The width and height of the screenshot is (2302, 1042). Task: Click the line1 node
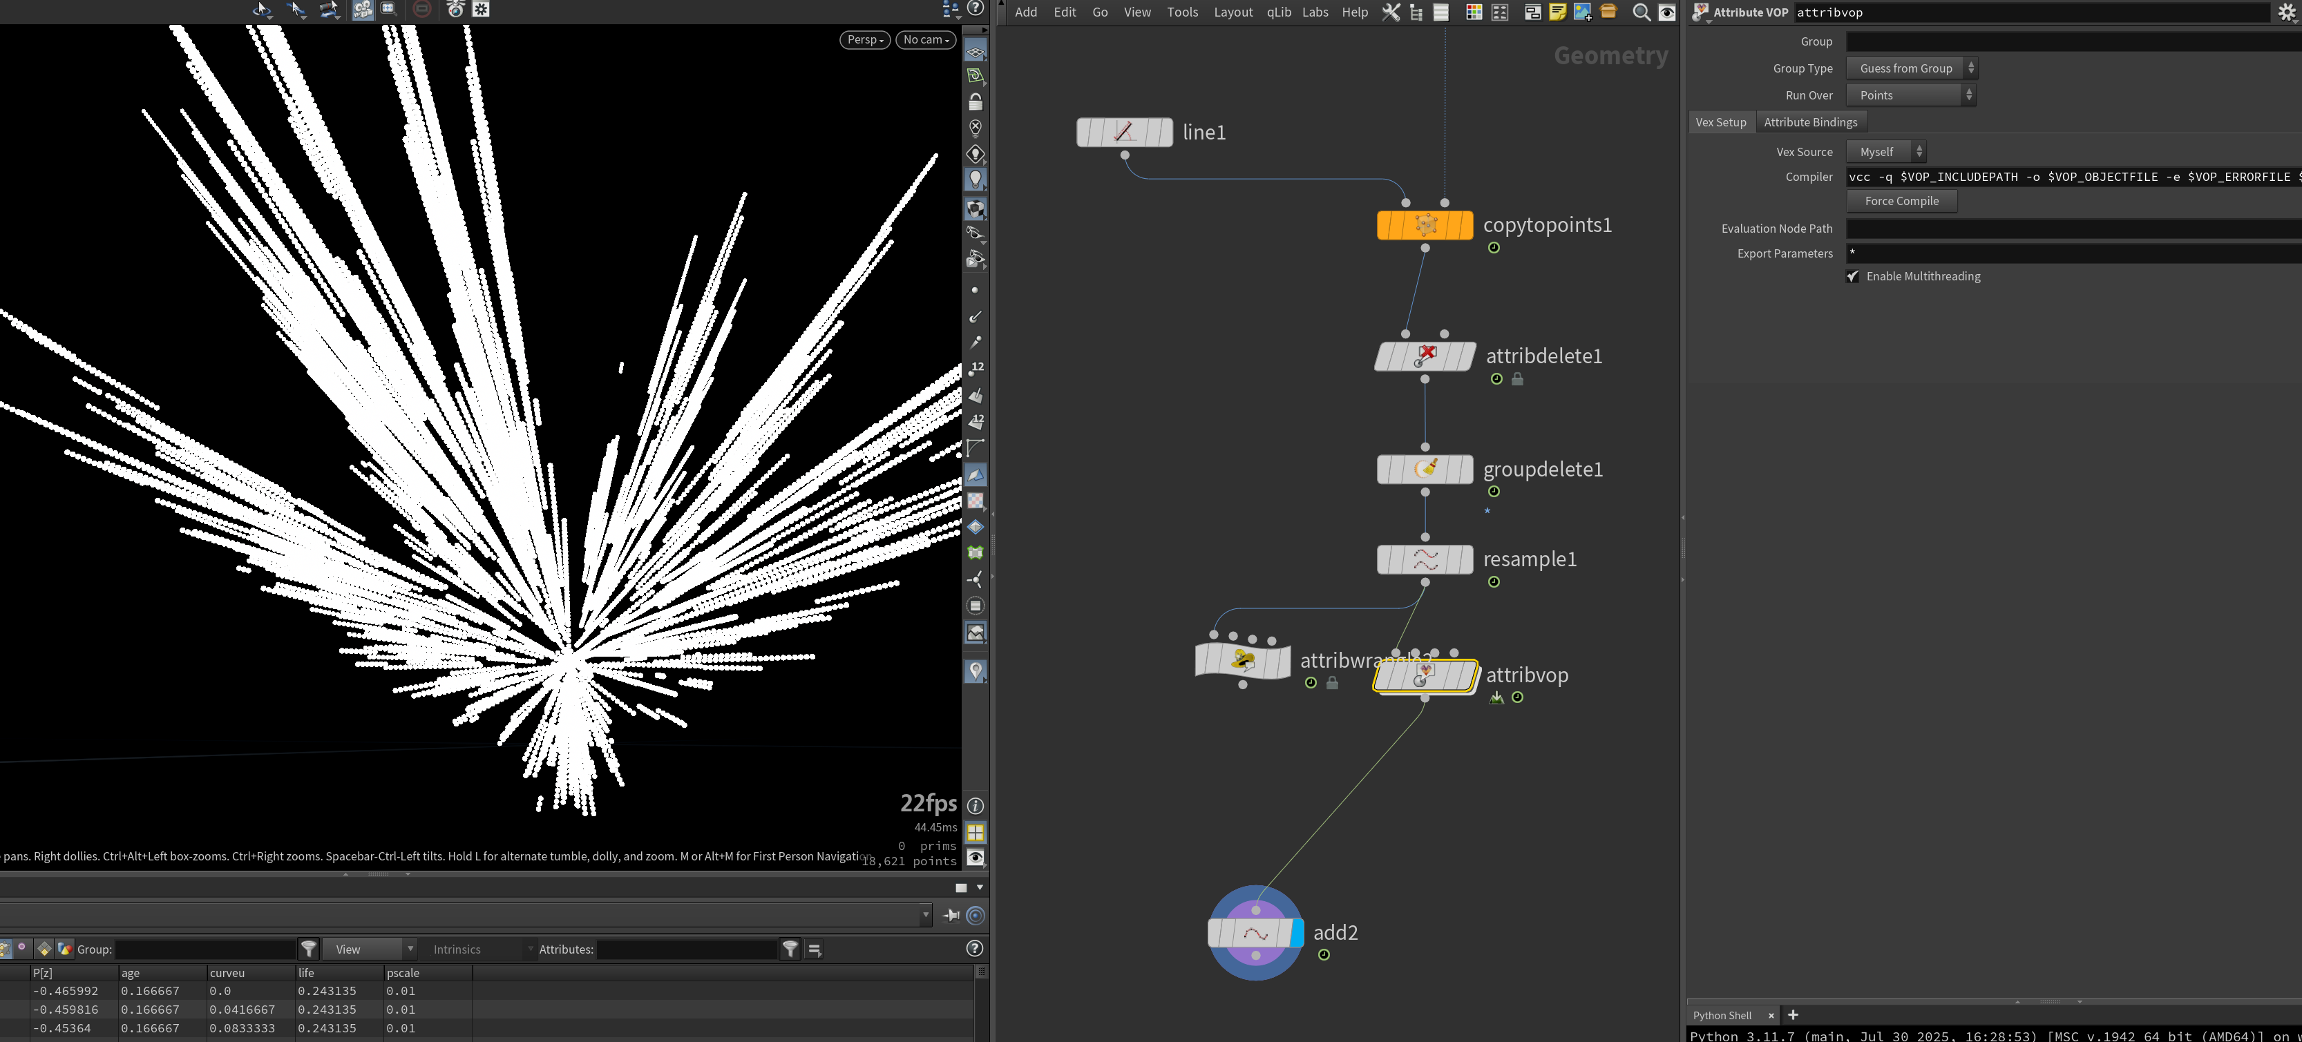pyautogui.click(x=1124, y=132)
